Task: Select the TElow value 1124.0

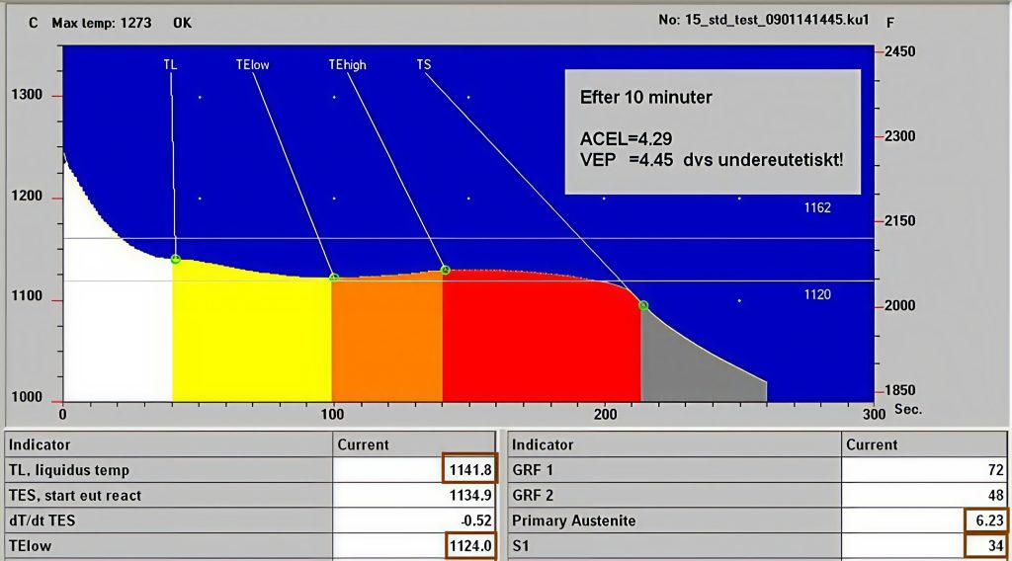Action: pos(468,543)
